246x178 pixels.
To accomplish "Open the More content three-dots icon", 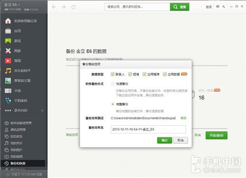I will pyautogui.click(x=8, y=110).
